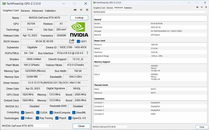Image resolution: width=209 pixels, height=130 pixels.
Task: Click Release Date value Apr 13, 2023
Action: tap(30, 35)
